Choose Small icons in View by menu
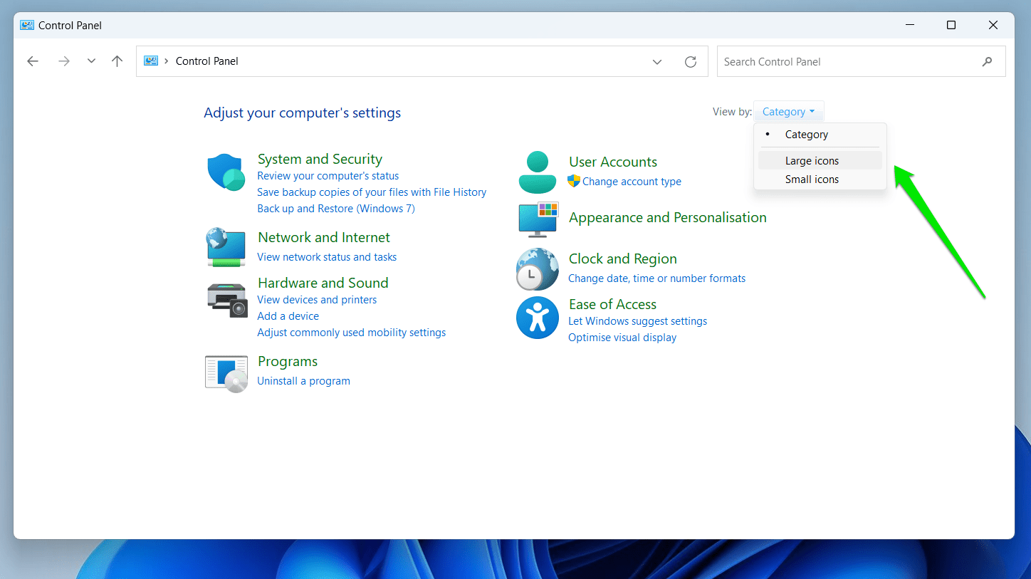The width and height of the screenshot is (1031, 579). tap(812, 179)
